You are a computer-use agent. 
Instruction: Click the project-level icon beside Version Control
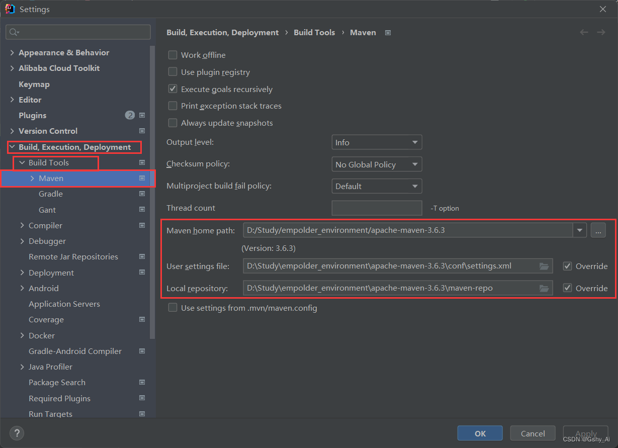[x=142, y=131]
